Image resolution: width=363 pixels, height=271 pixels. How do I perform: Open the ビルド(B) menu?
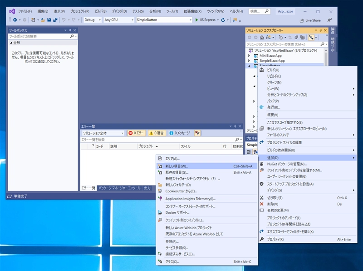click(x=101, y=11)
